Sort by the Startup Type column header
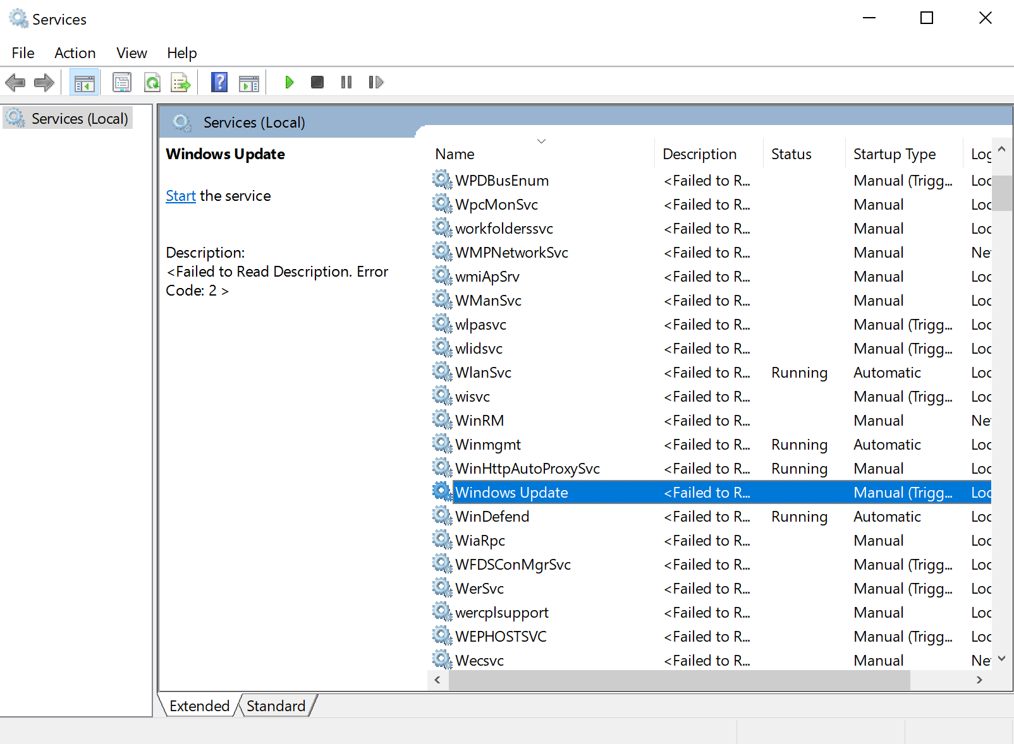Screen dimensions: 1014x744 pos(904,153)
